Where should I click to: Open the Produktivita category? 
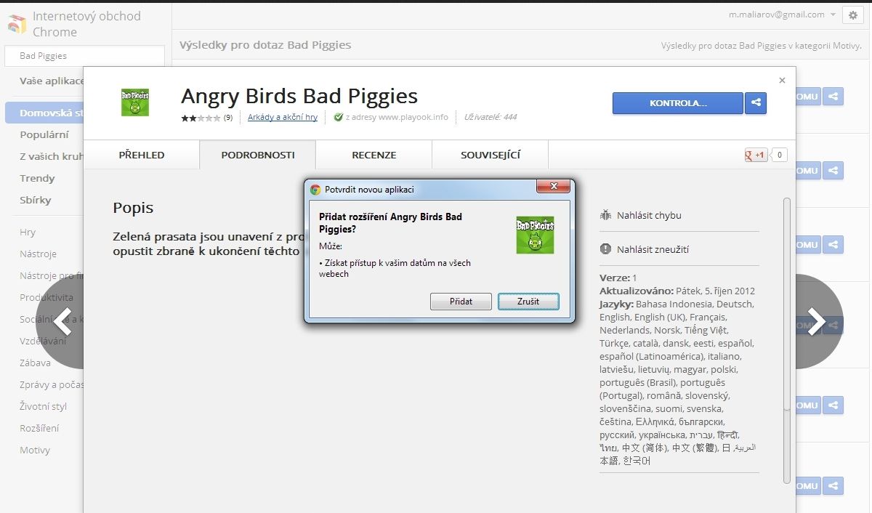click(x=47, y=297)
